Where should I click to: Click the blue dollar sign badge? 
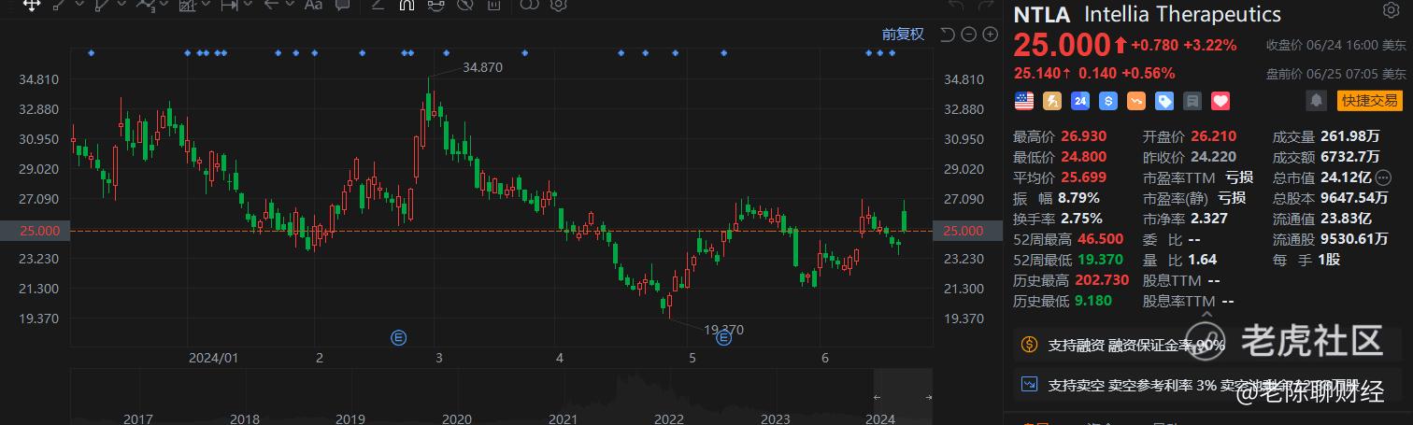coord(1108,100)
